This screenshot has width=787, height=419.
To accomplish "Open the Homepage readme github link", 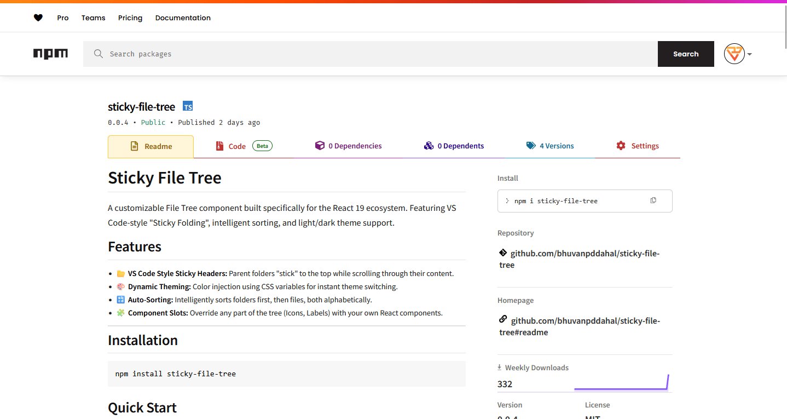I will (580, 326).
